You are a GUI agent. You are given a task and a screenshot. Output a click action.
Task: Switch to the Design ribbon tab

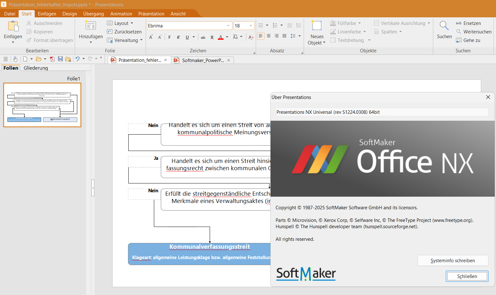[70, 14]
